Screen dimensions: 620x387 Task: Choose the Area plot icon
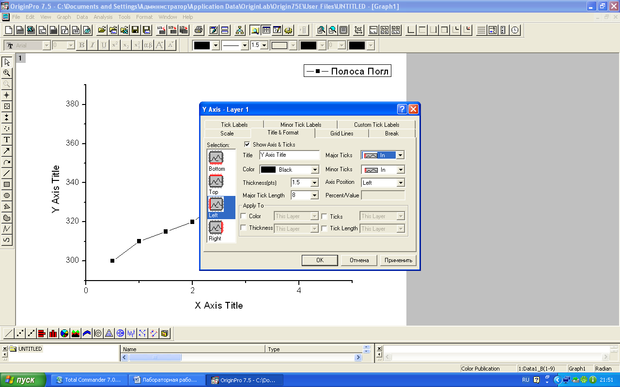(76, 333)
